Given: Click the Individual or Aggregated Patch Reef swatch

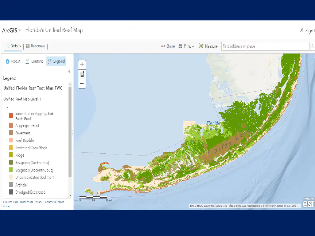Looking at the screenshot, I should 11,115.
